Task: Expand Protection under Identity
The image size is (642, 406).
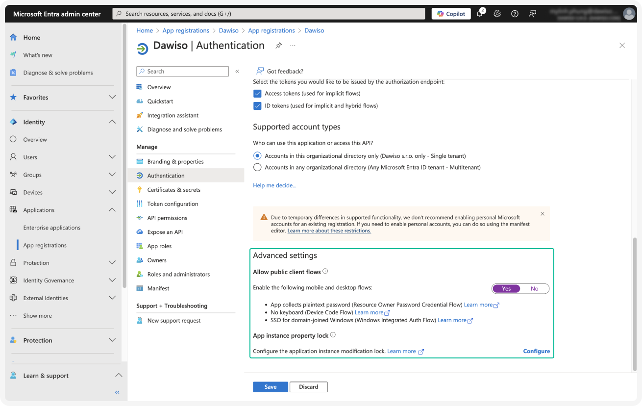Action: point(112,263)
